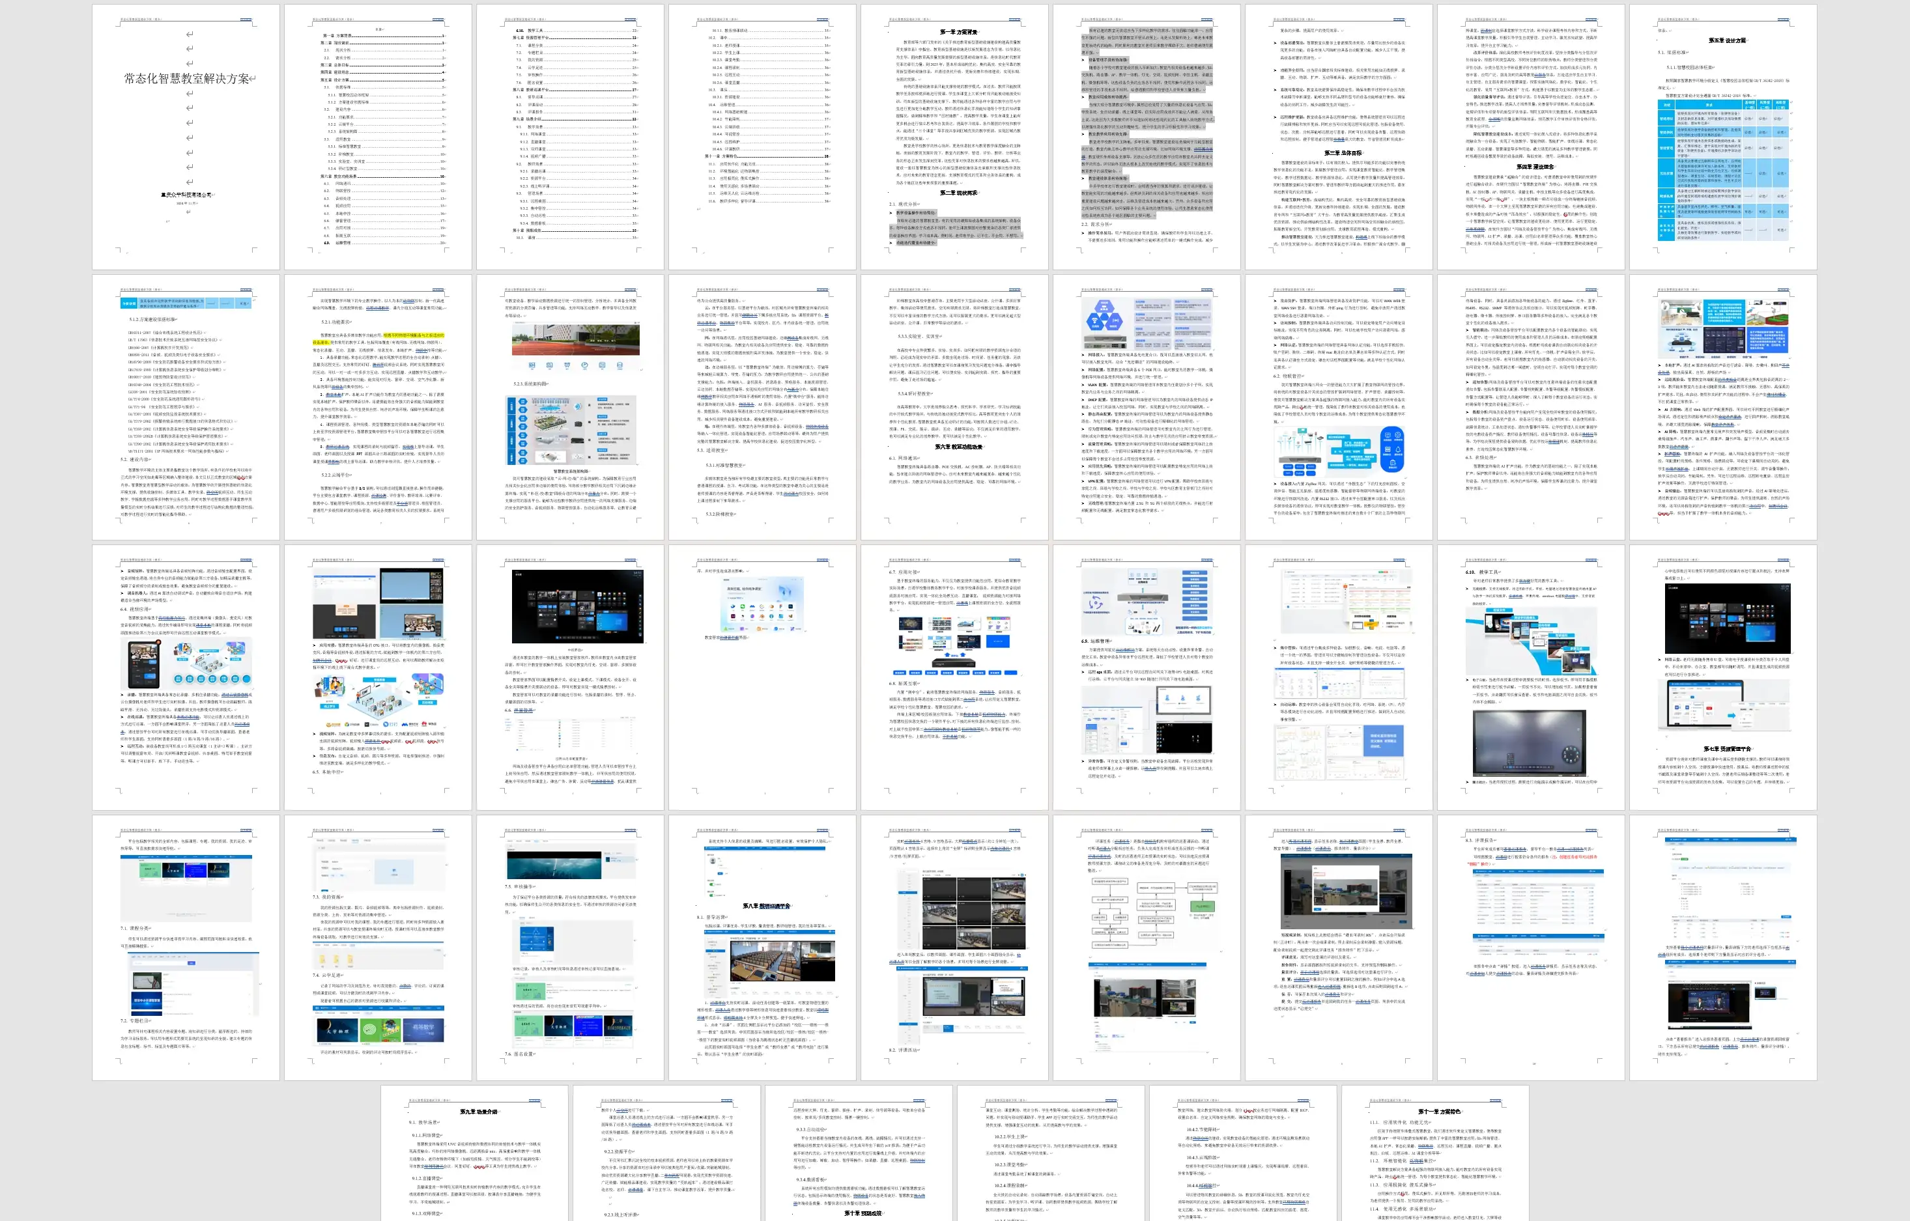Click the 智慧教室系统架构图 architecture diagram
The width and height of the screenshot is (1910, 1221).
click(x=571, y=430)
